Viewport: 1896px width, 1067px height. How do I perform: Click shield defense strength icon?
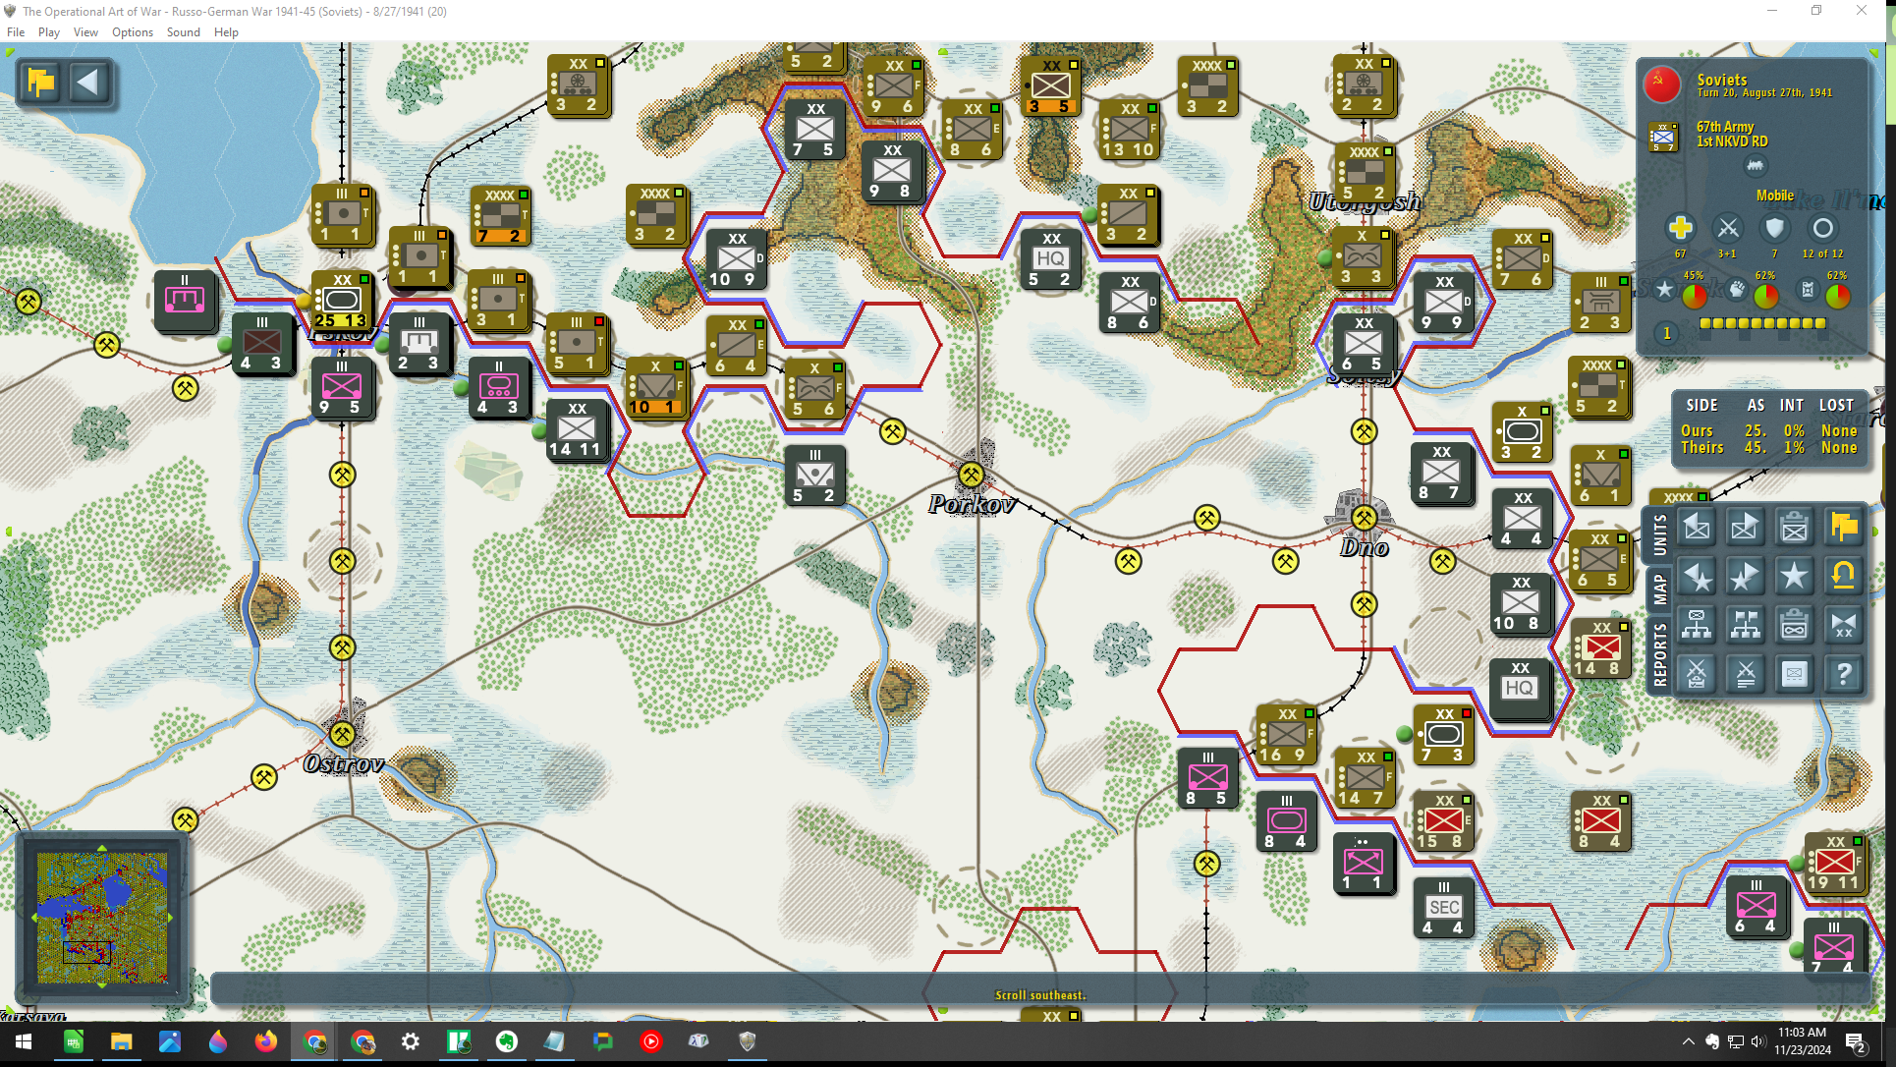(1774, 228)
